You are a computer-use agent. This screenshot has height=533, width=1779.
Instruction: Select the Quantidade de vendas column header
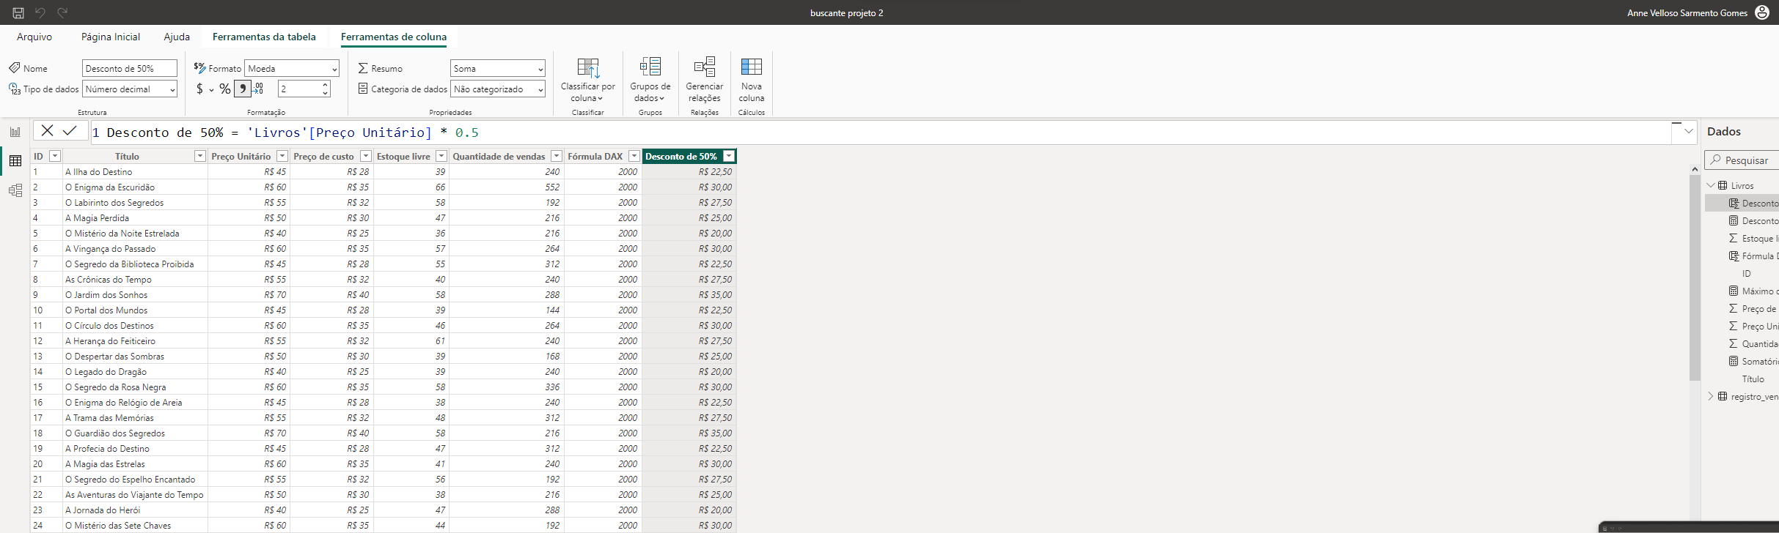pyautogui.click(x=499, y=156)
